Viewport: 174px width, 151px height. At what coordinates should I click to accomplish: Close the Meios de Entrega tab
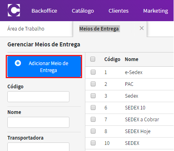pos(142,28)
